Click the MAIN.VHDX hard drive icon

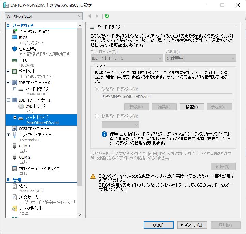pos(21,90)
